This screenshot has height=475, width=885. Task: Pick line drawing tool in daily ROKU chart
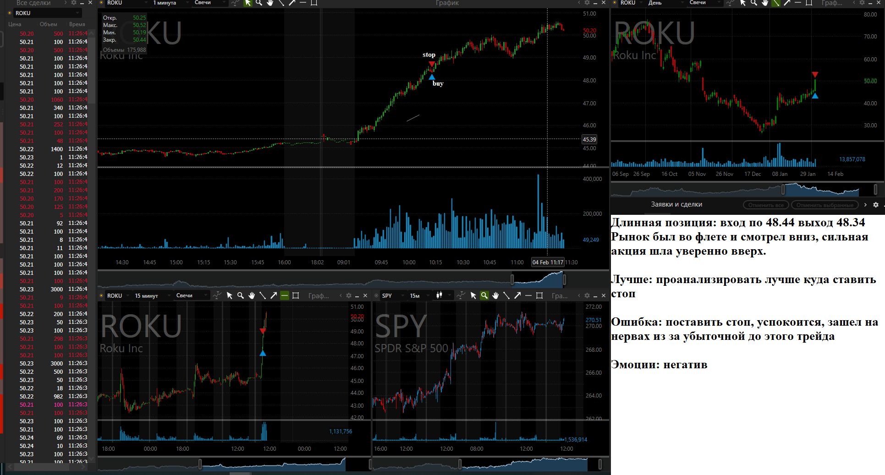(x=776, y=3)
